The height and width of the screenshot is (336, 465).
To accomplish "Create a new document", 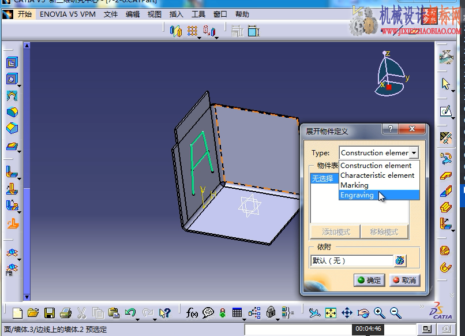I will [x=17, y=313].
